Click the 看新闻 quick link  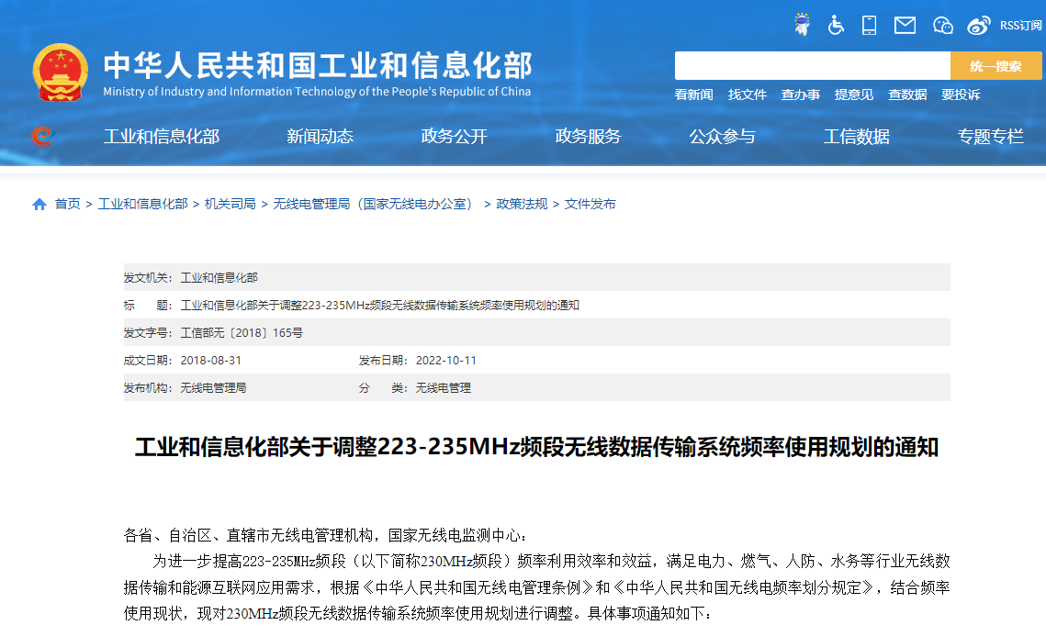694,94
